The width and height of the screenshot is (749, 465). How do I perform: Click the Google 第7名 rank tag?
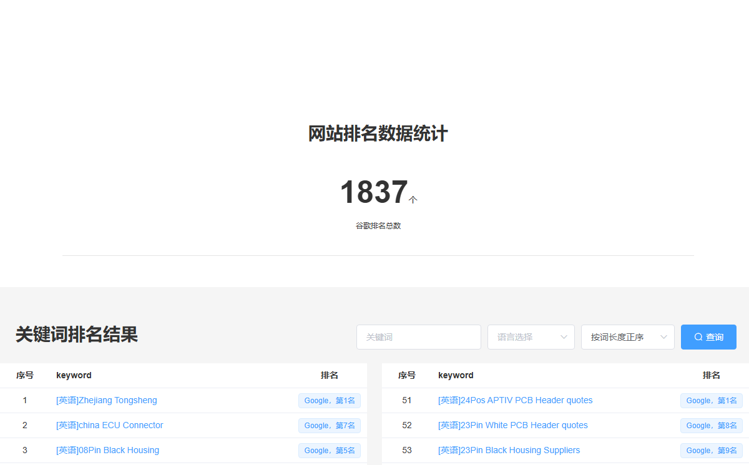coord(330,426)
